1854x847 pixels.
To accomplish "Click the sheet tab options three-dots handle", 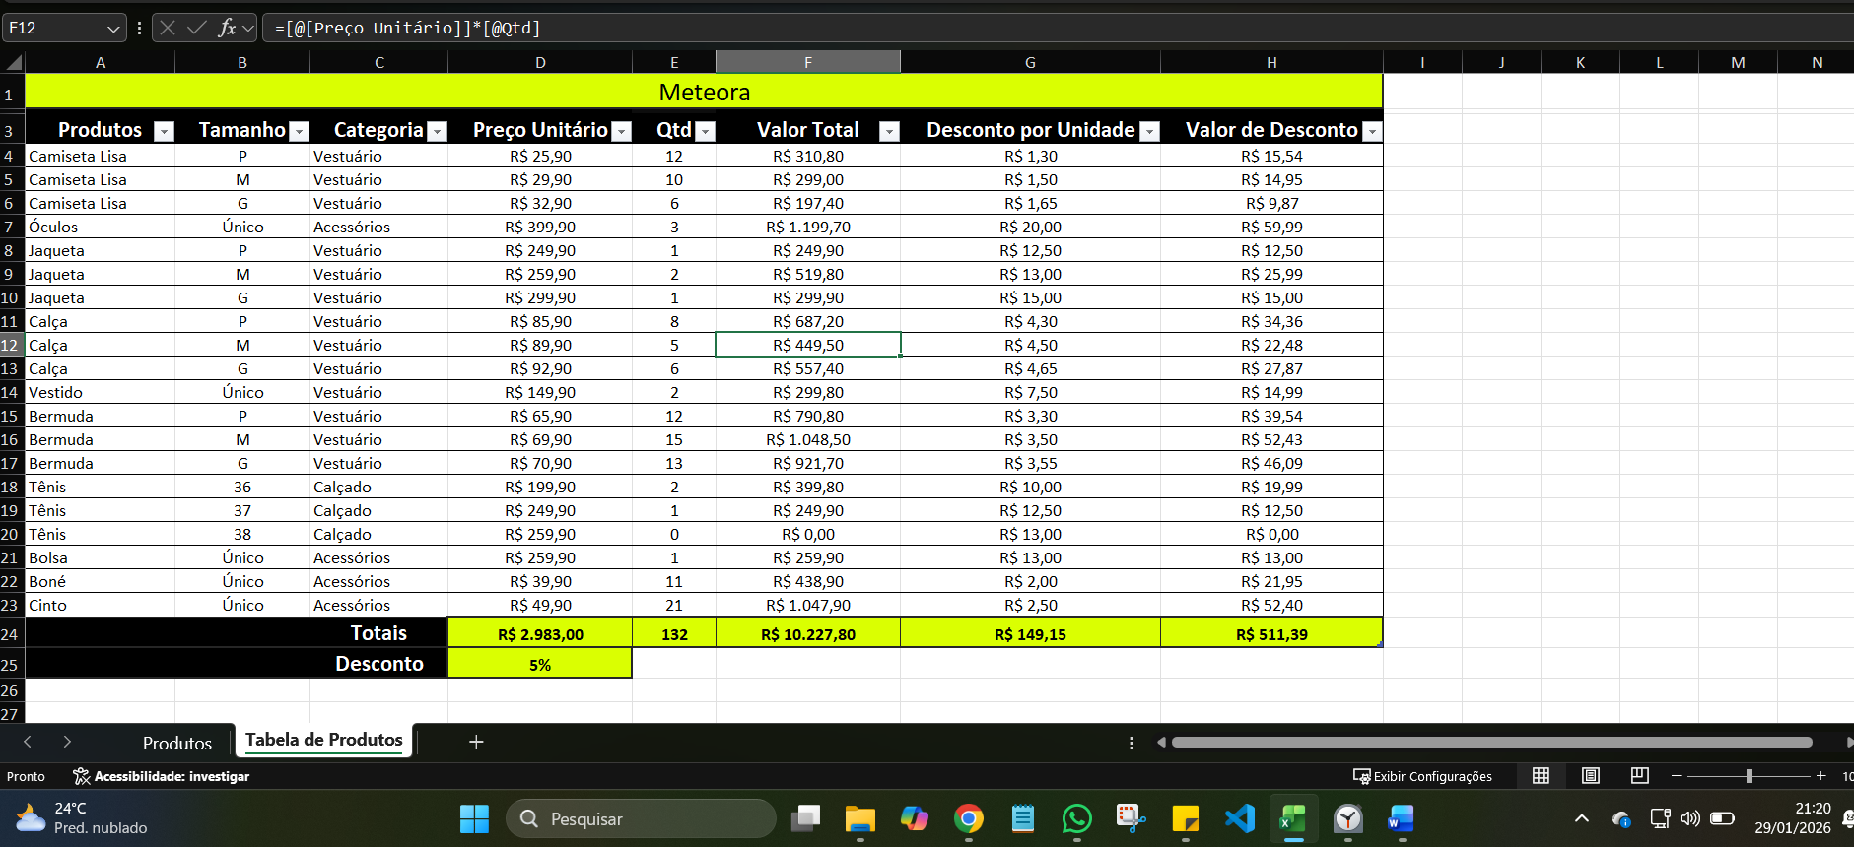I will (1132, 743).
